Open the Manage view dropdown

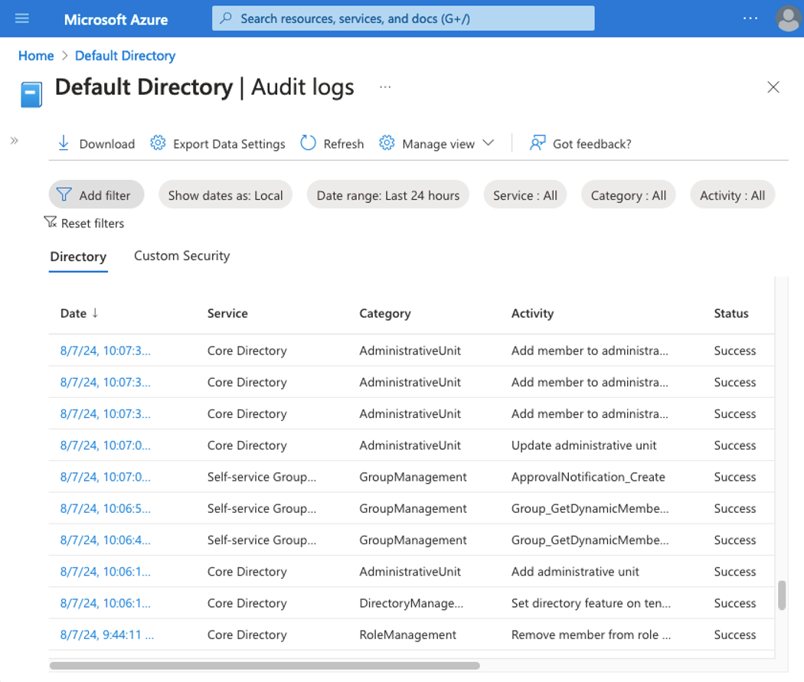point(436,143)
